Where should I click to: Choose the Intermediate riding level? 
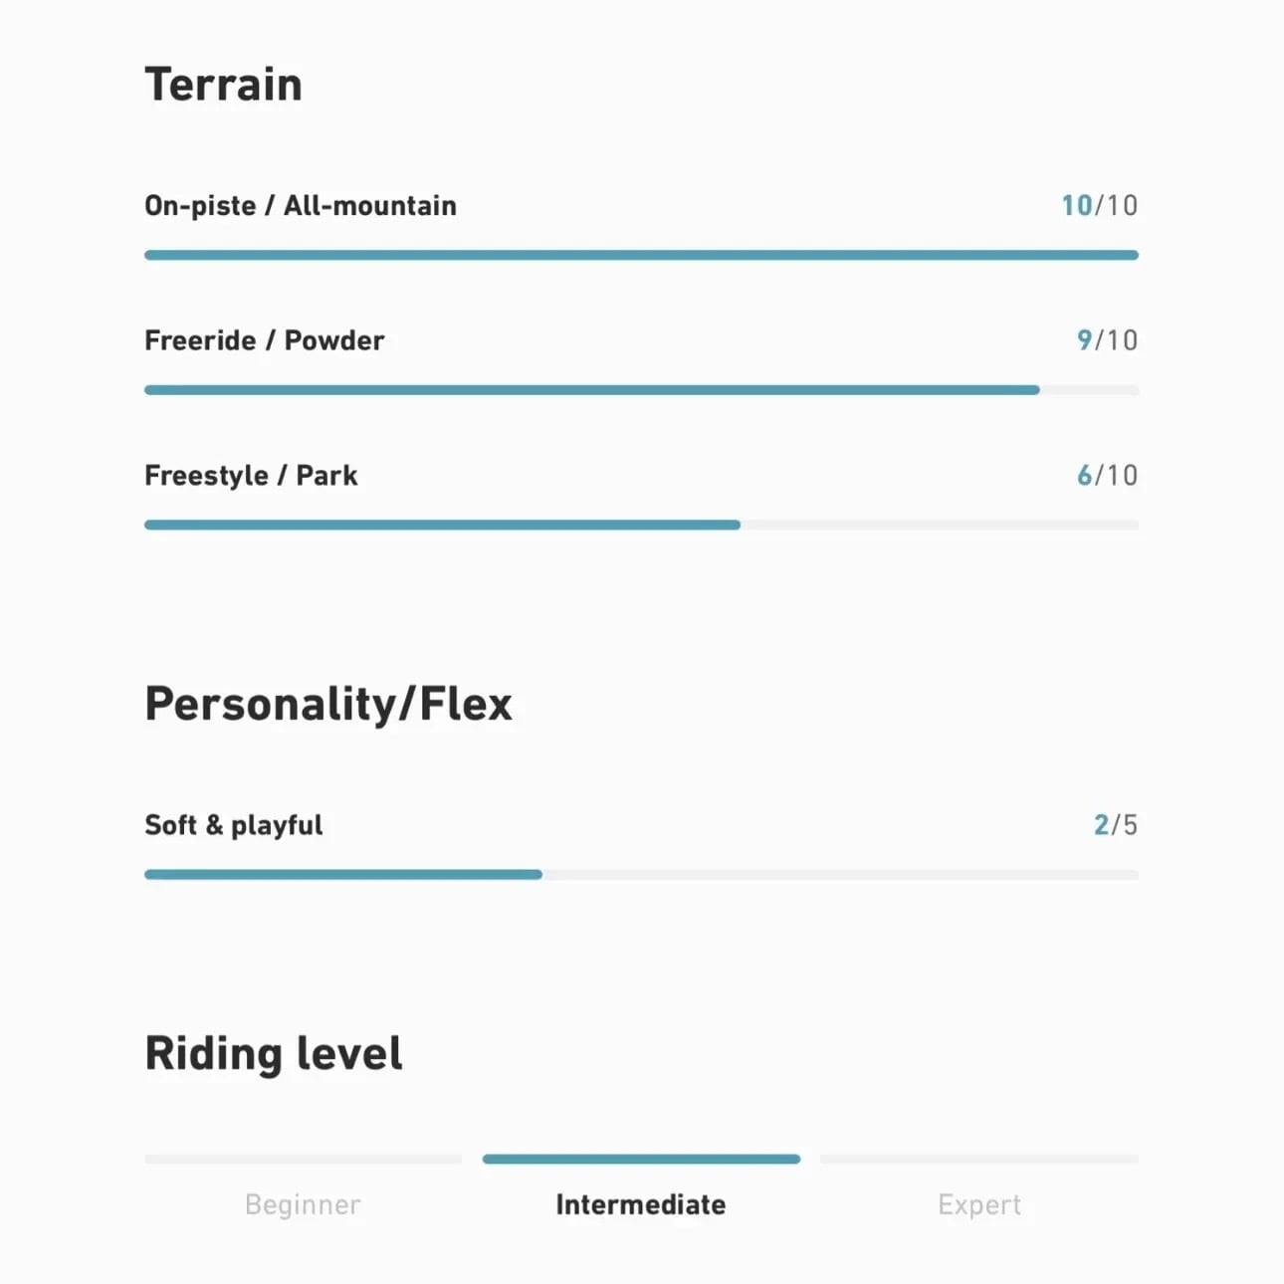(x=641, y=1204)
